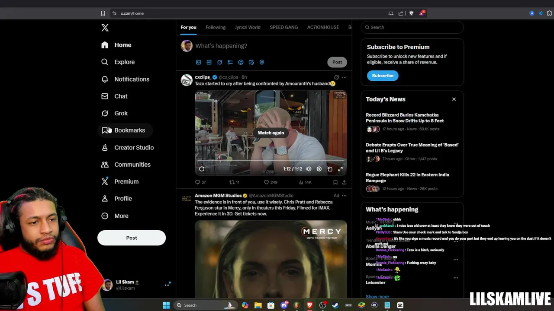
Task: Open Windows Start menu
Action: (x=166, y=305)
